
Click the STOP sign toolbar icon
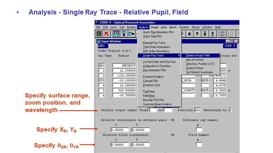pos(222,34)
